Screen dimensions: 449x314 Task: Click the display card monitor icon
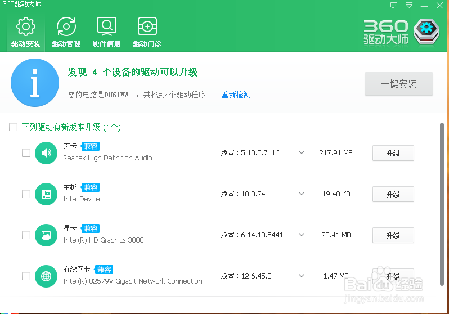tap(46, 235)
